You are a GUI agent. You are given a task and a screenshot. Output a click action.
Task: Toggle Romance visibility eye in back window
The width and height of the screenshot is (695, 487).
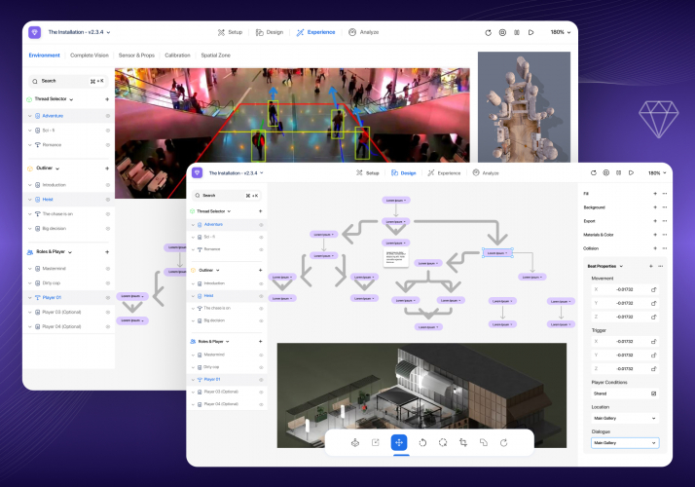click(x=108, y=145)
